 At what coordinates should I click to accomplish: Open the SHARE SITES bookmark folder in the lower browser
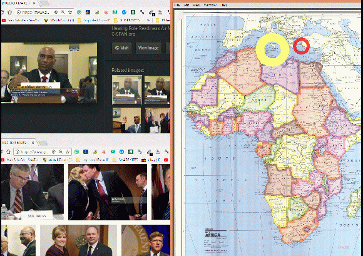(125, 160)
